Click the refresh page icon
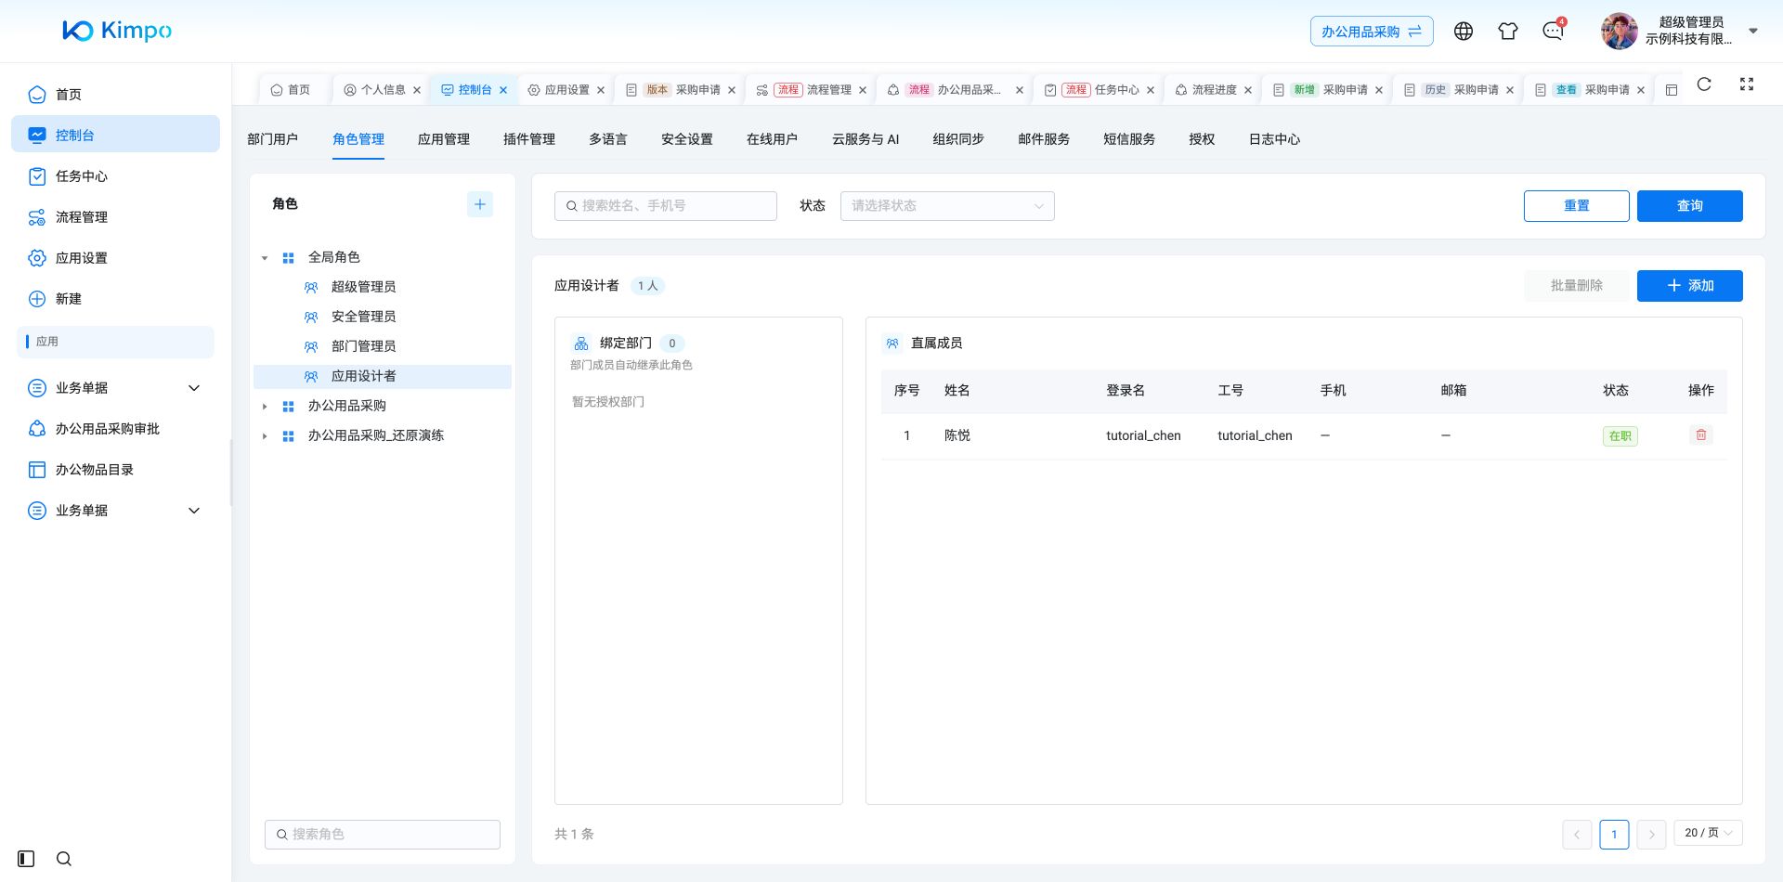This screenshot has width=1783, height=882. [x=1704, y=84]
